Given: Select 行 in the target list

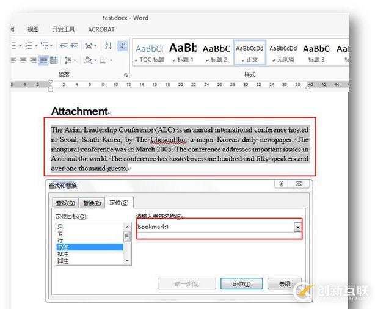Looking at the screenshot, I should click(x=90, y=240).
